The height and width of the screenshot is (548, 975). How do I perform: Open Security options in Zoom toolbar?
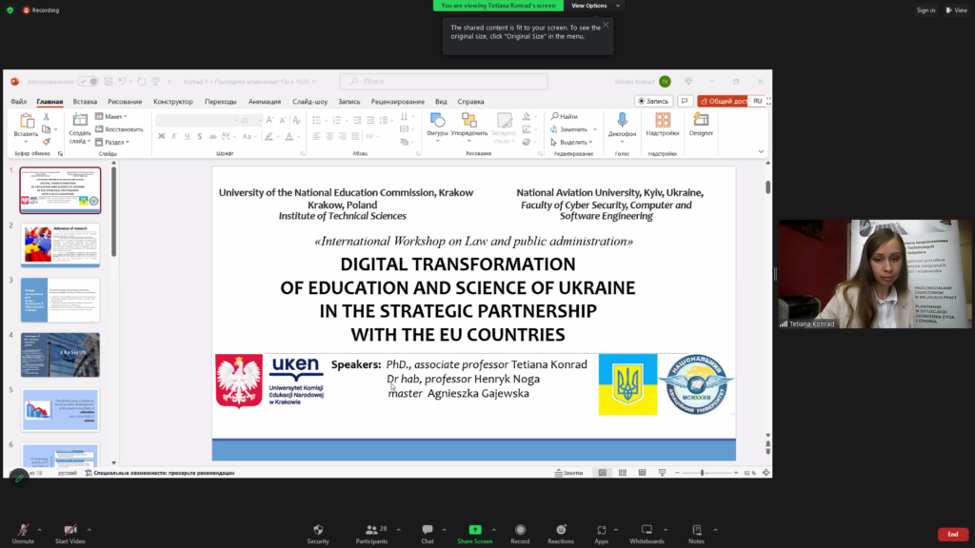tap(318, 534)
